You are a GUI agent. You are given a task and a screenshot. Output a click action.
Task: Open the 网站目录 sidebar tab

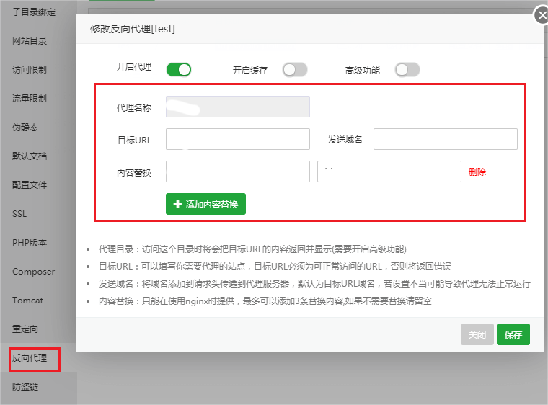pyautogui.click(x=30, y=41)
